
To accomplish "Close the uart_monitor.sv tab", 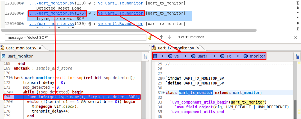I will (40, 48).
